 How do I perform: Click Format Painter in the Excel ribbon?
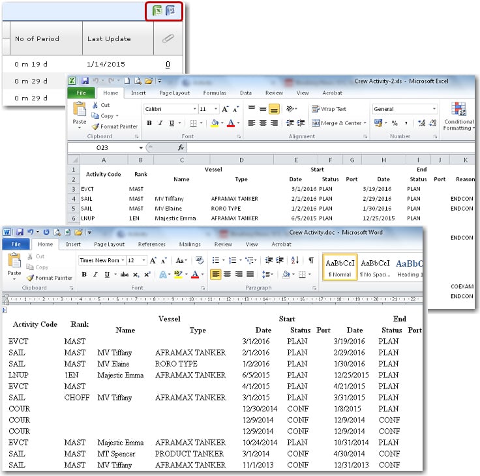coord(114,126)
